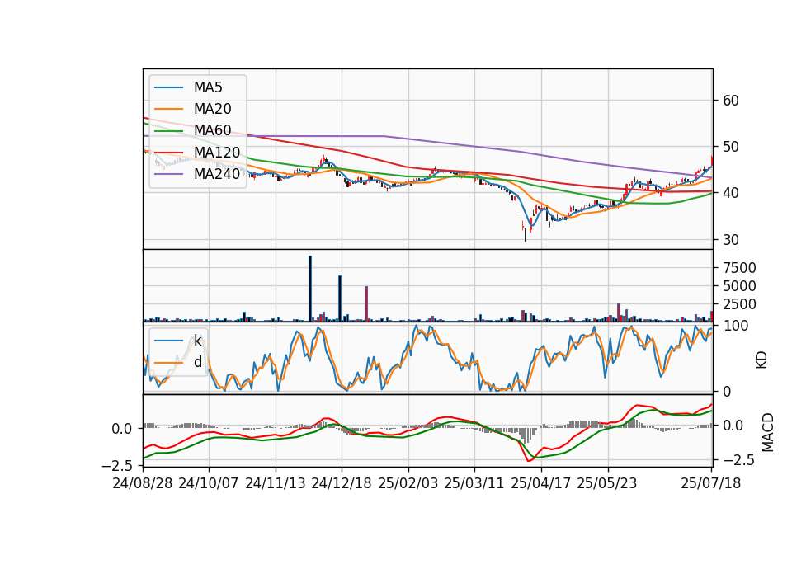Click the volume axis value 2500
Screen dimensions: 792x569
(739, 304)
